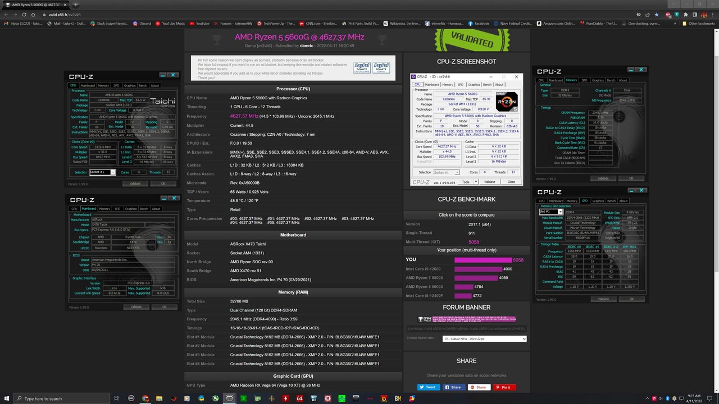Open the damric submitter profile link
Viewport: 719px width, 404px height.
(x=306, y=45)
